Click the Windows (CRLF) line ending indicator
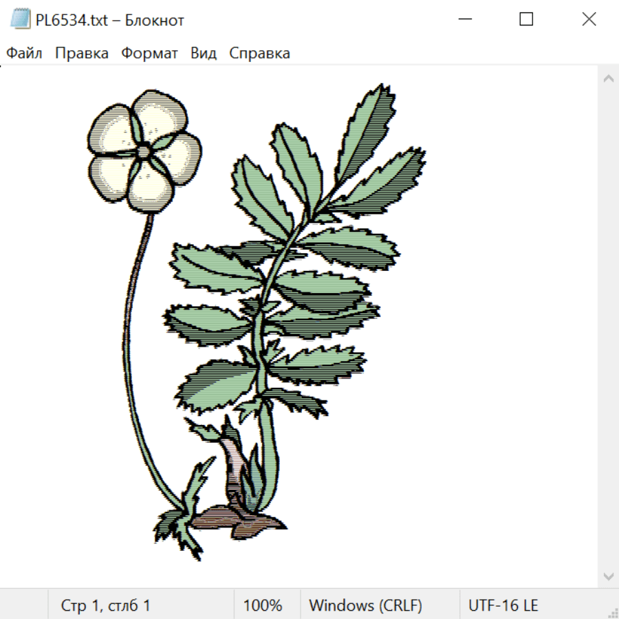Viewport: 619px width, 619px height. [x=366, y=605]
